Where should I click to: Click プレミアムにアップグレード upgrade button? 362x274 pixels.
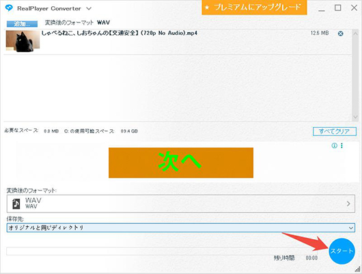tap(254, 8)
